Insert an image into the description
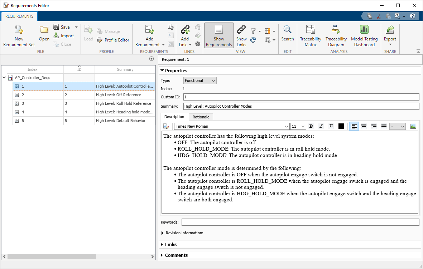The width and height of the screenshot is (423, 269). coord(413,126)
